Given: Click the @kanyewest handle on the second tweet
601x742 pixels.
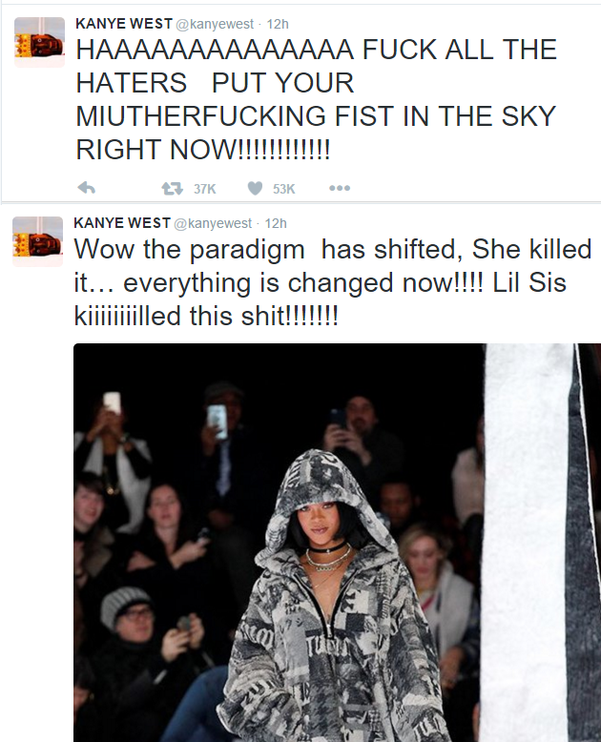Looking at the screenshot, I should (213, 223).
